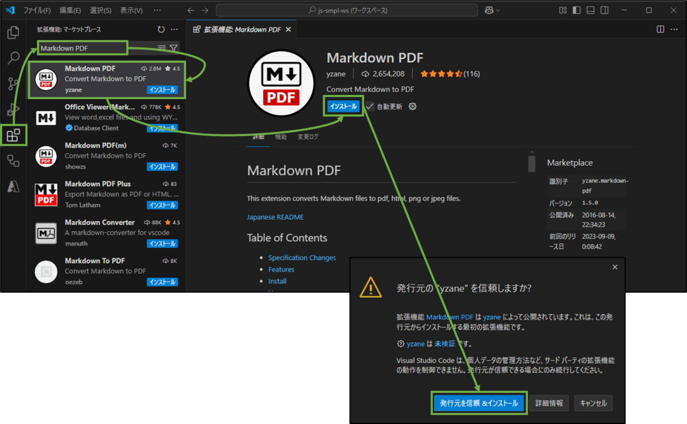Open Customize Layout icon

click(x=563, y=10)
